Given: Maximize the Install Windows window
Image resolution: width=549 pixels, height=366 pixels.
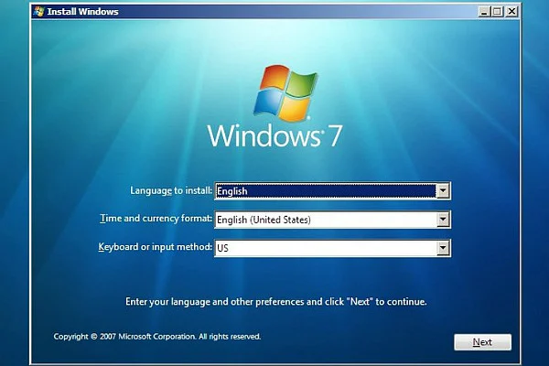Looking at the screenshot, I should 497,12.
